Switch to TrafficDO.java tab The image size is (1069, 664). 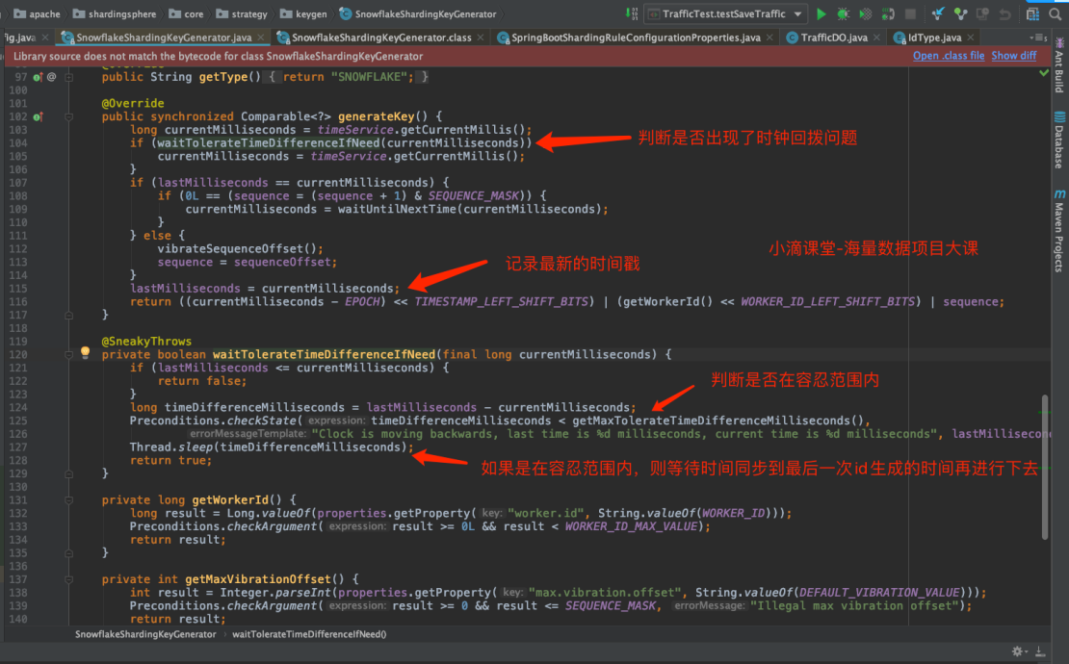834,38
